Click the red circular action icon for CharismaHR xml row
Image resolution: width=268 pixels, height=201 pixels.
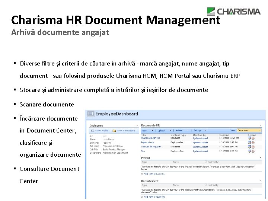pyautogui.click(x=253, y=138)
